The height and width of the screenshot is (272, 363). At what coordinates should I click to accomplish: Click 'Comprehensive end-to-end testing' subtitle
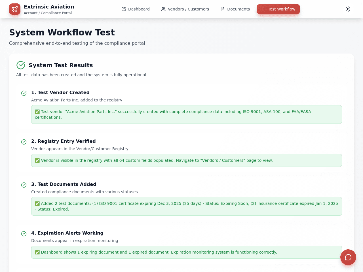[77, 43]
